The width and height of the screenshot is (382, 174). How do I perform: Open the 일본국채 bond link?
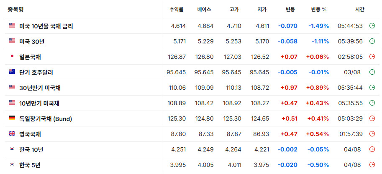coord(30,57)
